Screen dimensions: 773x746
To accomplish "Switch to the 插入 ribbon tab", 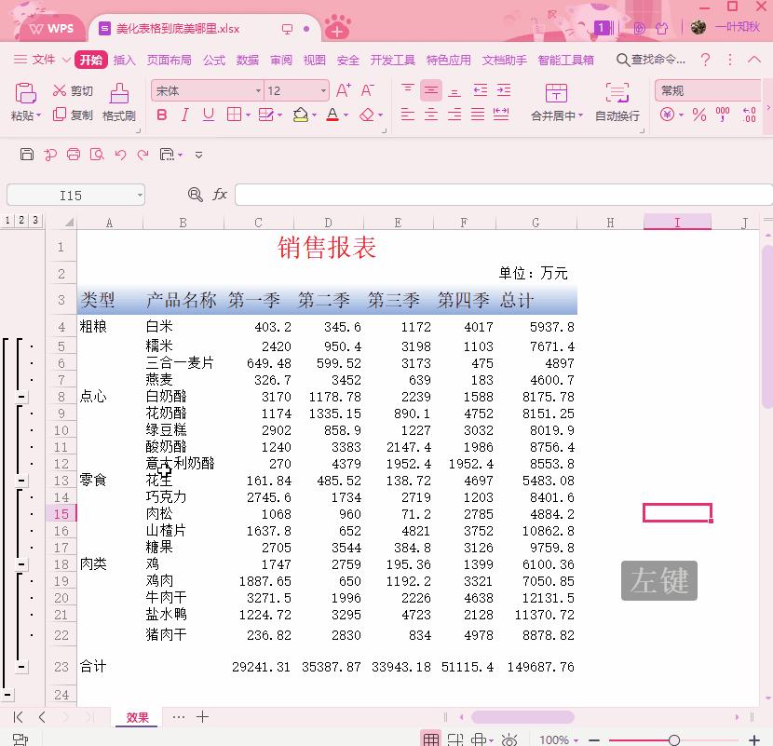I will pos(124,59).
